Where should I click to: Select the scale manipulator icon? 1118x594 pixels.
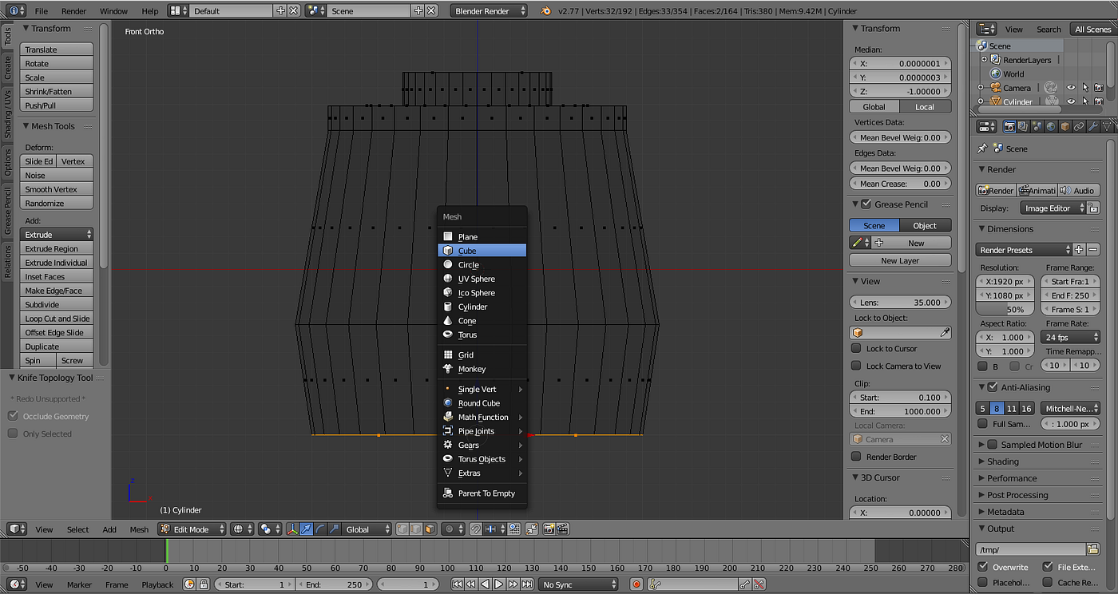pos(335,529)
